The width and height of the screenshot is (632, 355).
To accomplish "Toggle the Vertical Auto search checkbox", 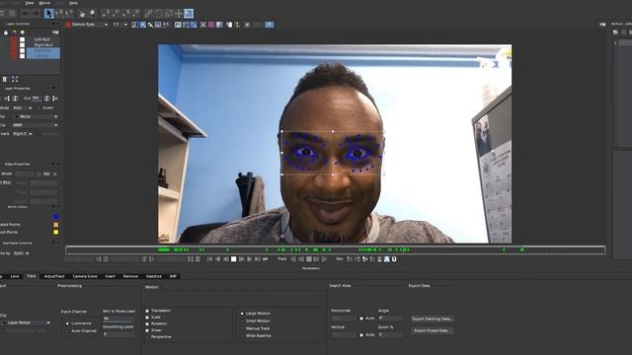I will pos(361,335).
